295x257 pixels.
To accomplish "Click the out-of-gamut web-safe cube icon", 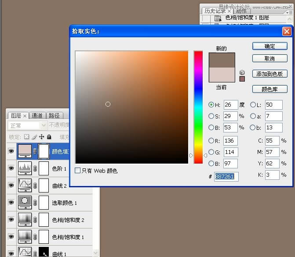I will point(242,72).
